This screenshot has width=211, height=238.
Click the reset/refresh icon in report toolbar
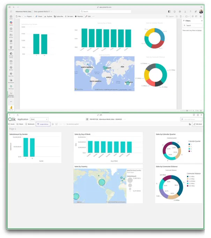pos(193,16)
